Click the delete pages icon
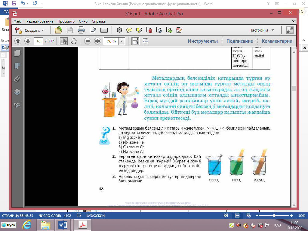This screenshot has height=231, width=308. [x=149, y=30]
